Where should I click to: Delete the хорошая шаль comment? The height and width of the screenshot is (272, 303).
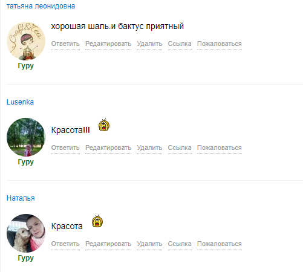pyautogui.click(x=149, y=44)
